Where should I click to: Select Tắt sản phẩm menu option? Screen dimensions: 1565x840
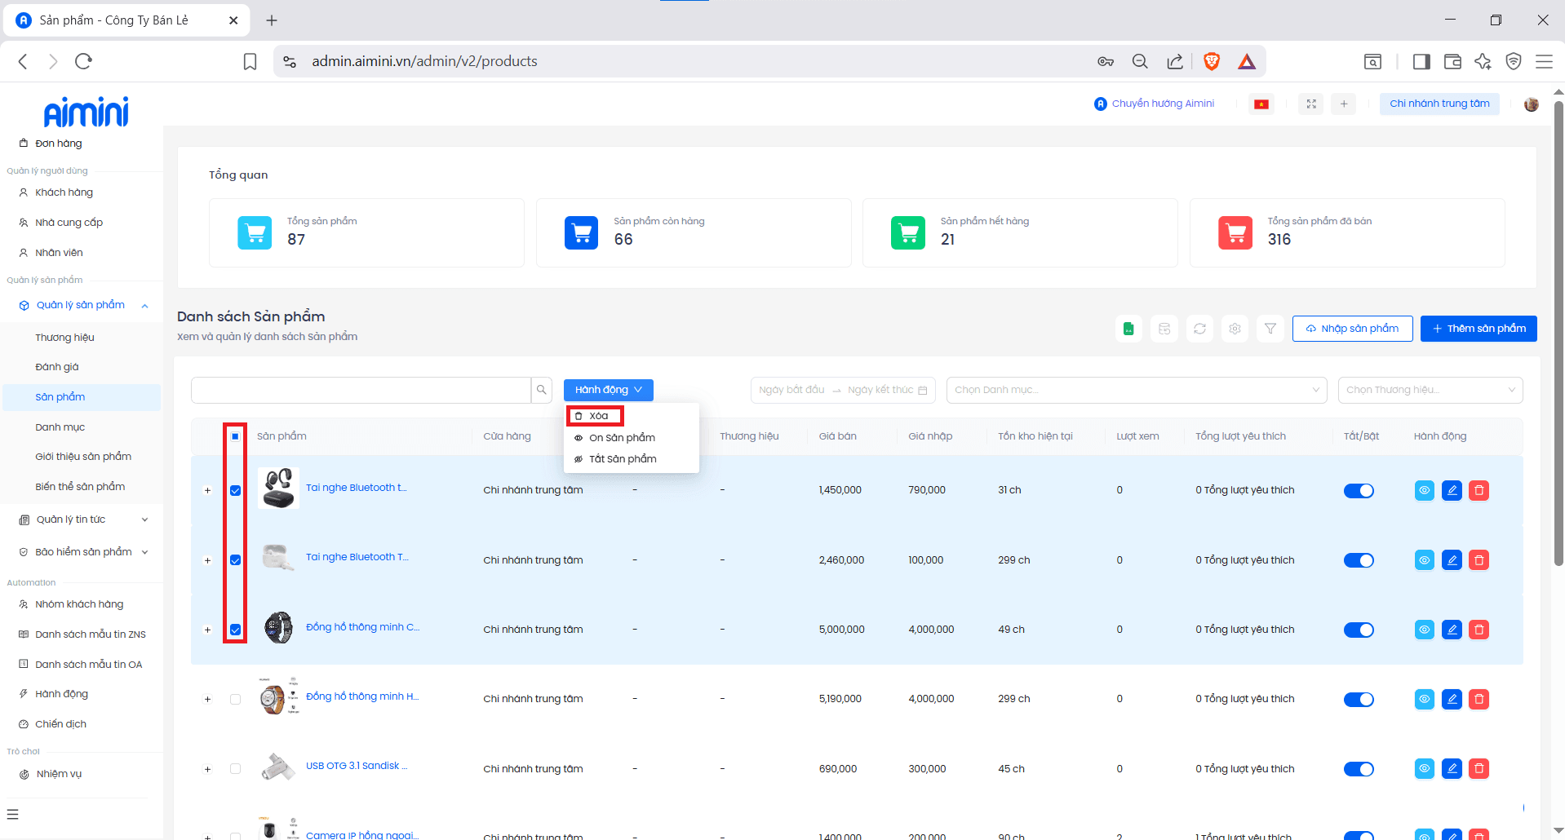coord(622,459)
